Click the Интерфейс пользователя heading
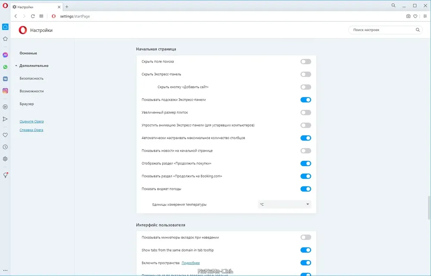 pyautogui.click(x=160, y=225)
